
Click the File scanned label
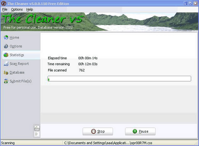click(57, 70)
